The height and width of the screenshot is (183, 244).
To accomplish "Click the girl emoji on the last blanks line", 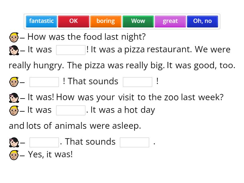I will 14,142.
